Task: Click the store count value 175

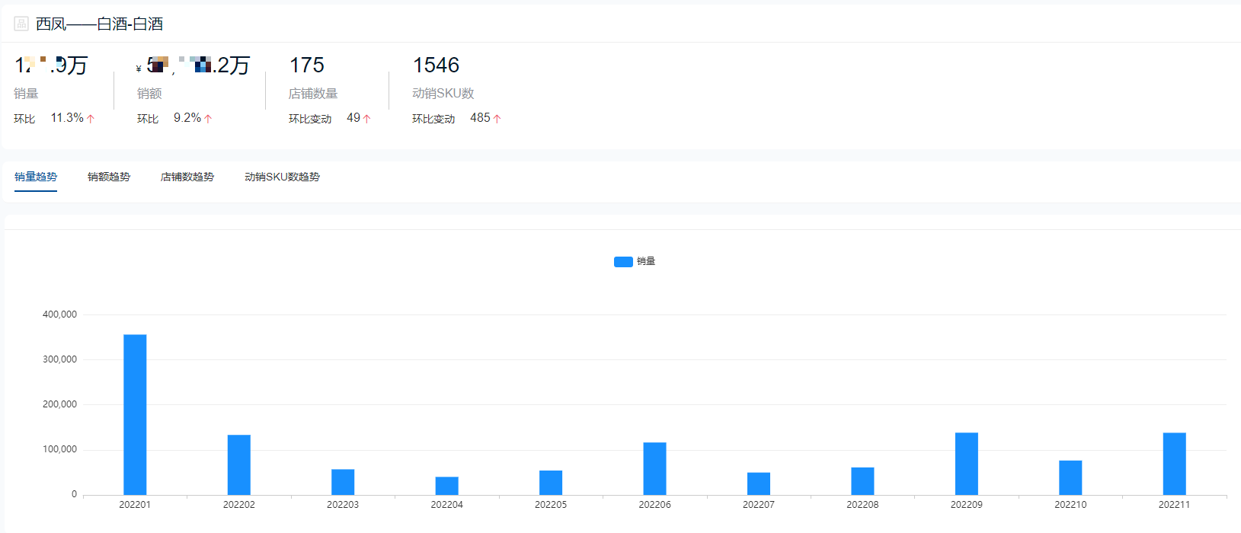Action: 307,65
